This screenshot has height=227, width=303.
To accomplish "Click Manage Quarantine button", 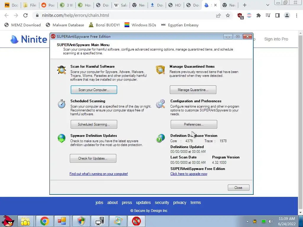I will point(193,90).
